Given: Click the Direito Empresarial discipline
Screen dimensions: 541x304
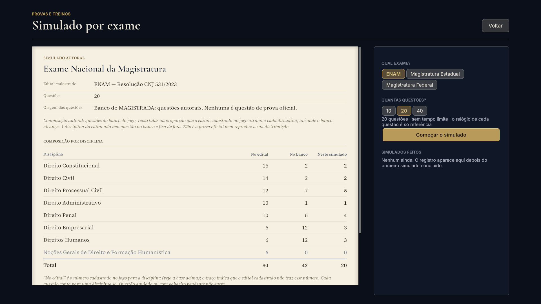Looking at the screenshot, I should [x=68, y=228].
